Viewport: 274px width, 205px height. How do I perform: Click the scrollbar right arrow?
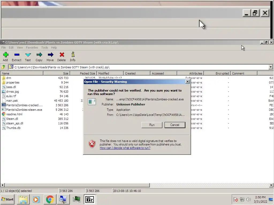pos(271,185)
